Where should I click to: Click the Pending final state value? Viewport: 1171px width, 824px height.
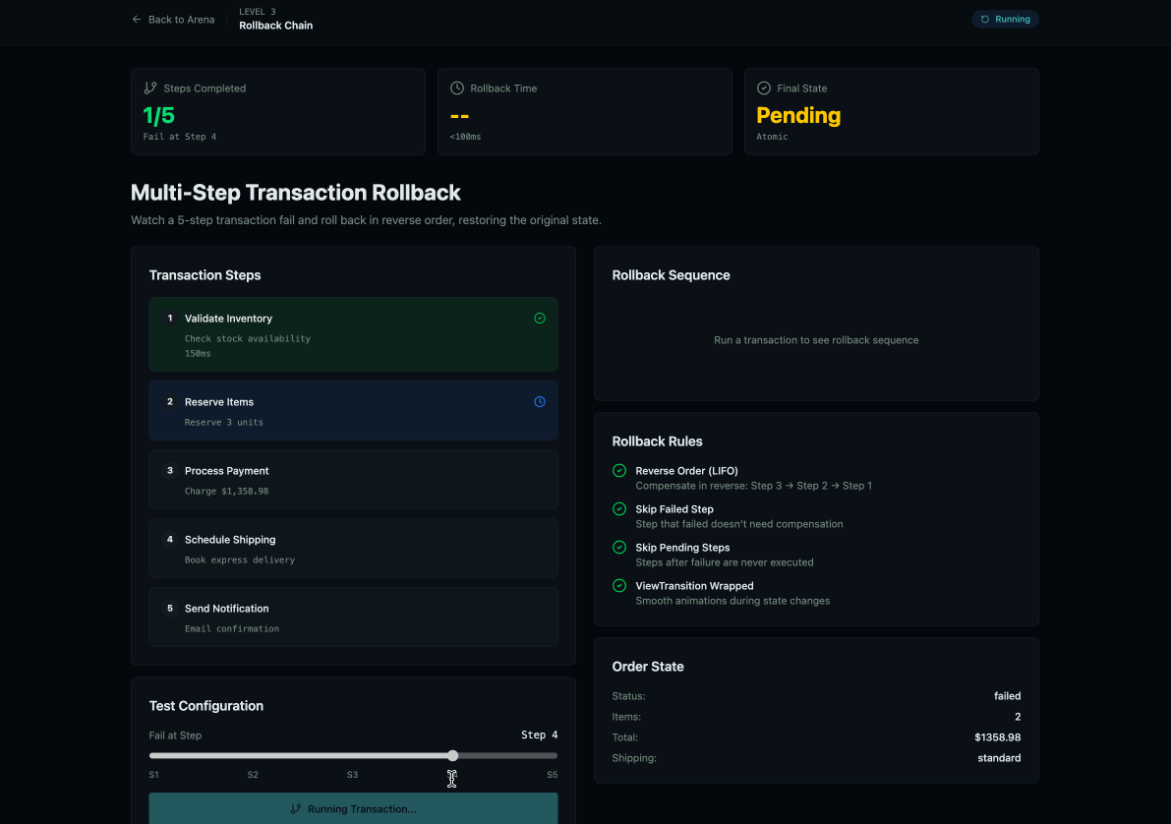[798, 115]
